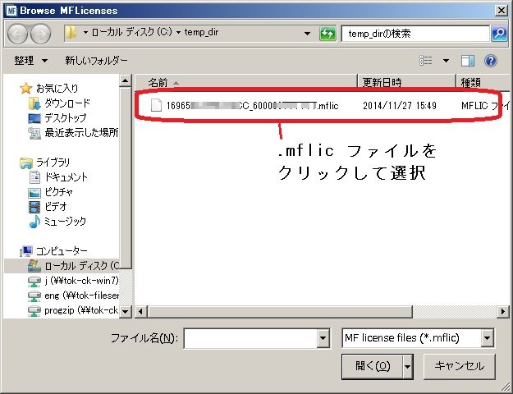
Task: Toggle the preview pane icon
Action: point(468,61)
